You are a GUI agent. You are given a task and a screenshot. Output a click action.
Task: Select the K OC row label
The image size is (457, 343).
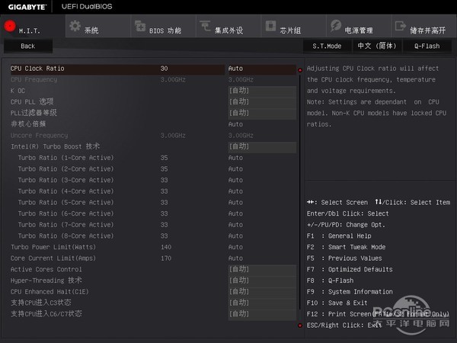[x=18, y=91]
